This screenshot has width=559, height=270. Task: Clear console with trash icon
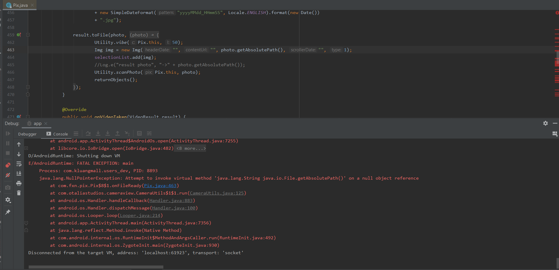(x=19, y=193)
